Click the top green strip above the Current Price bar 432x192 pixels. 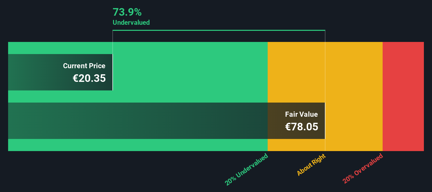click(x=61, y=48)
